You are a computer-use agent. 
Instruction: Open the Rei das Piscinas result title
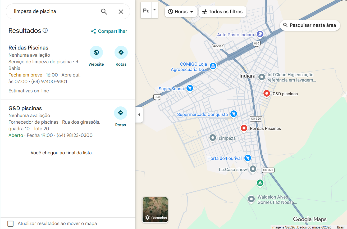click(28, 48)
